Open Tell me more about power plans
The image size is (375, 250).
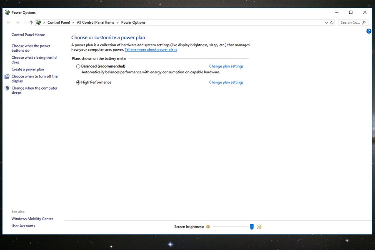pos(151,50)
